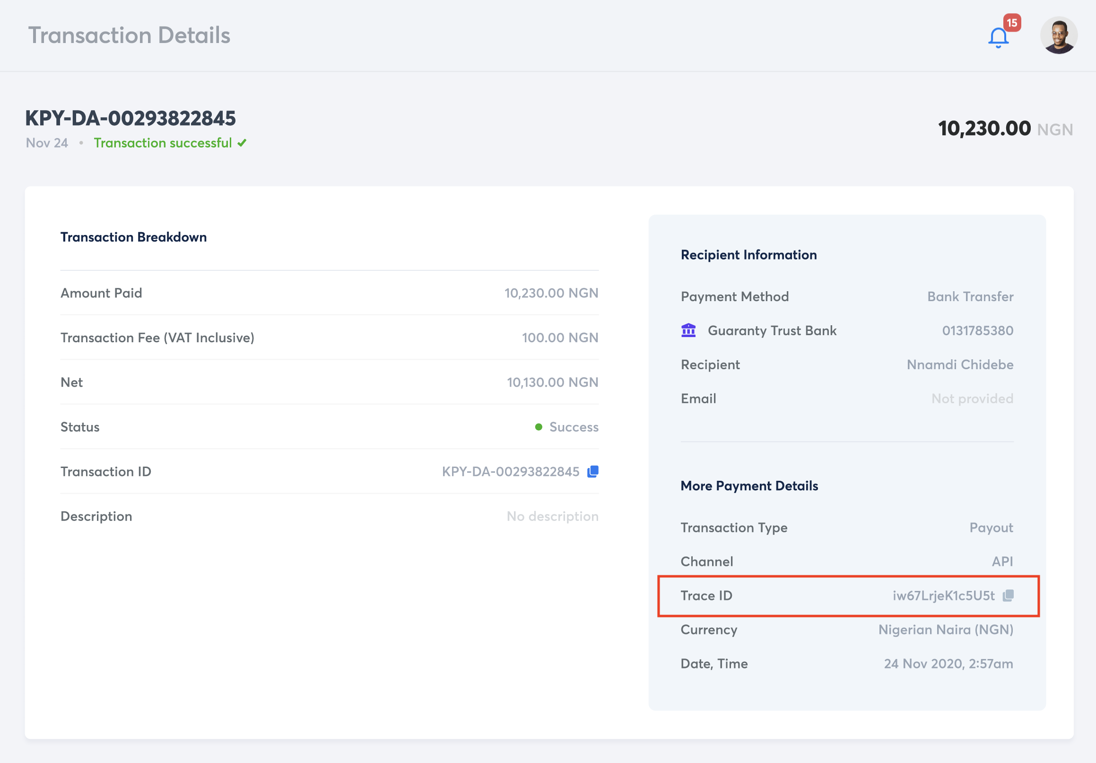Screen dimensions: 1096x763
Task: Click the red 15 notification badge
Action: coord(1011,22)
